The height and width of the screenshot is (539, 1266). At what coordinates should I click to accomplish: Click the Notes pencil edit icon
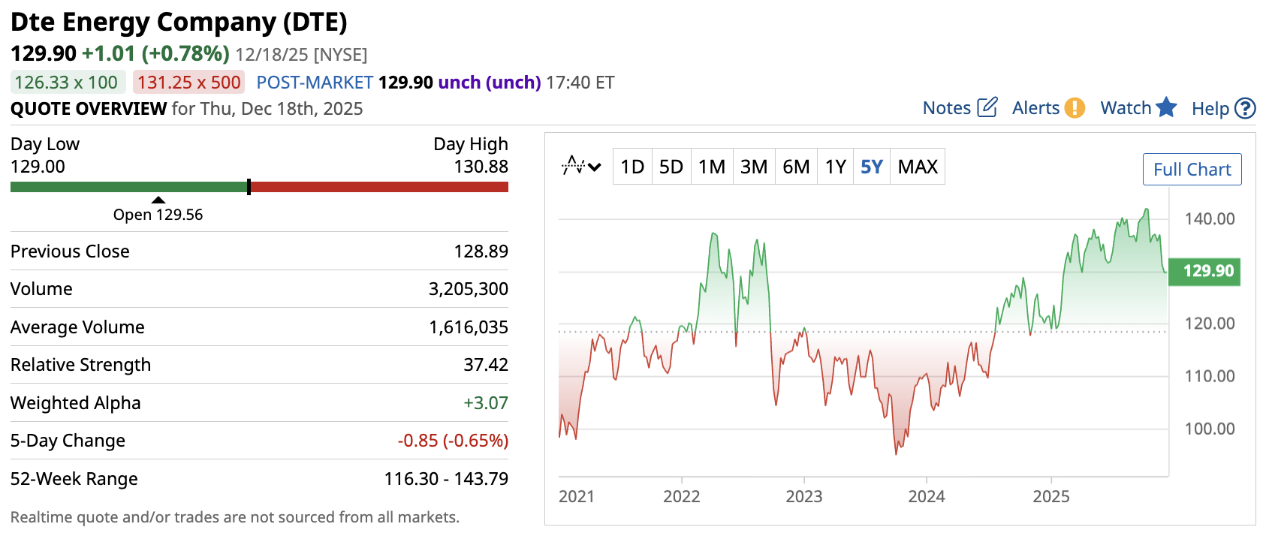pyautogui.click(x=987, y=107)
